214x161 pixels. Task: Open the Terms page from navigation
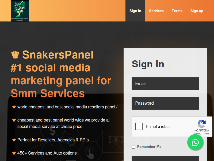[x=177, y=11]
